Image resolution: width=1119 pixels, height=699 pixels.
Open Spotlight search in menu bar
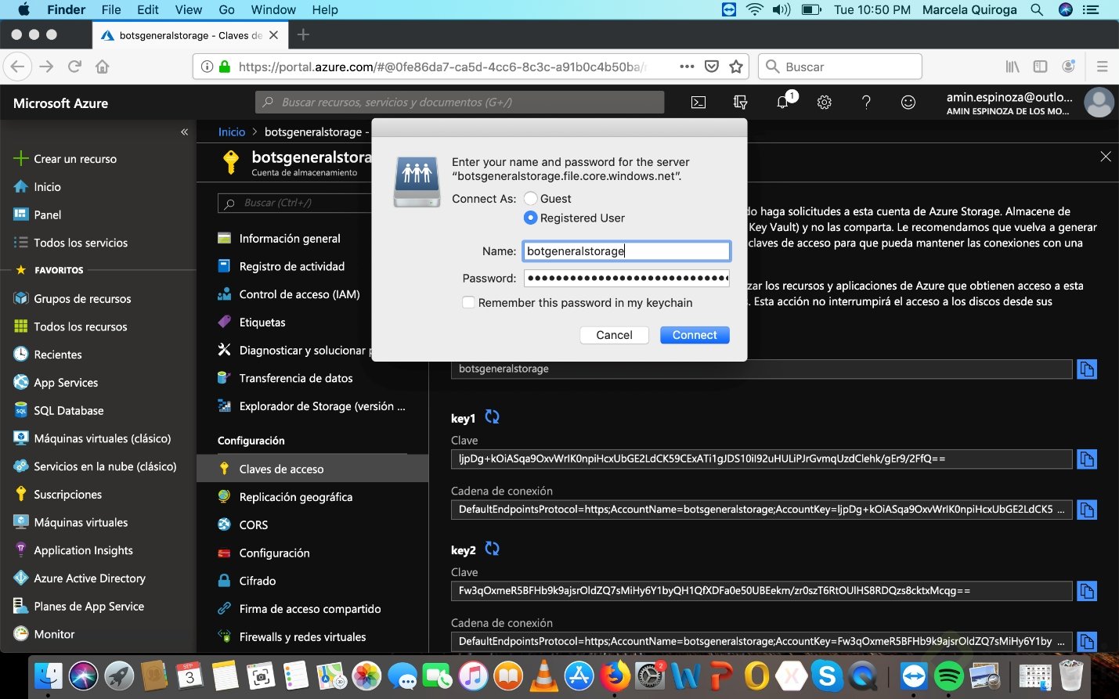point(1037,9)
